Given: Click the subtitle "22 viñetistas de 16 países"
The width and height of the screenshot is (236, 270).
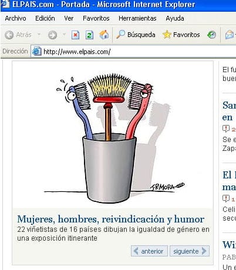Looking at the screenshot, I should point(113,234).
